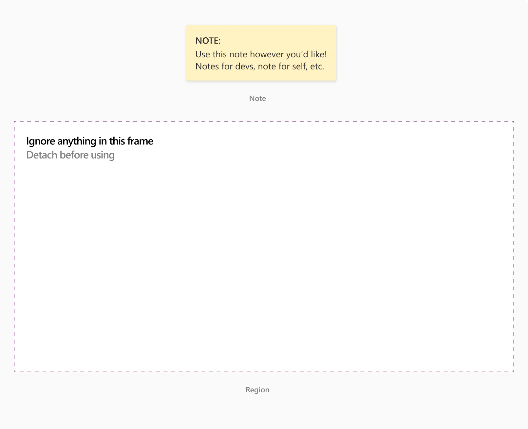Select the yellow sticky note card

[x=261, y=53]
